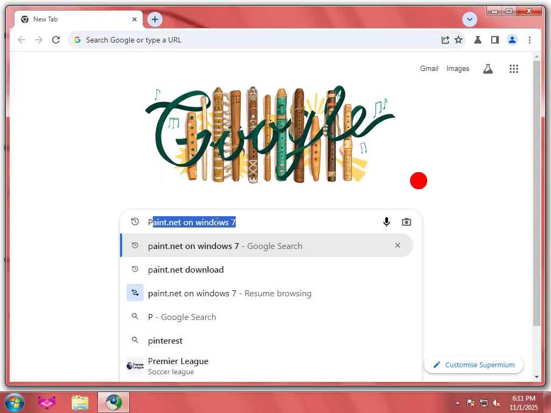Click the Resume browsing journey icon

pos(135,293)
